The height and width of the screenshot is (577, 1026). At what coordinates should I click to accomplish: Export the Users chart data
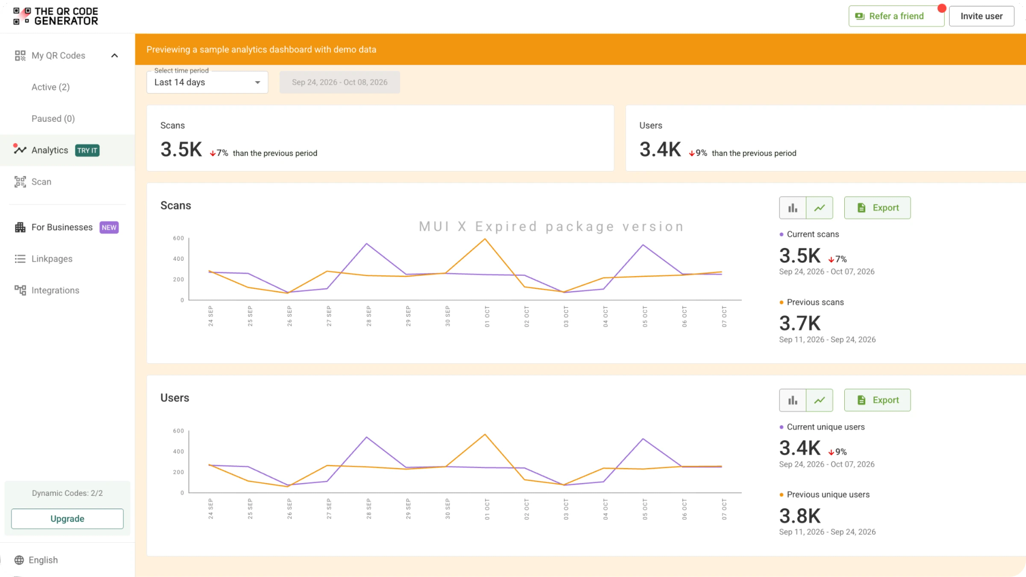pyautogui.click(x=877, y=400)
